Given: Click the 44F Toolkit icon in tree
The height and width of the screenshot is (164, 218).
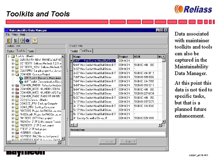Looking at the screenshot, I should pyautogui.click(x=21, y=82).
